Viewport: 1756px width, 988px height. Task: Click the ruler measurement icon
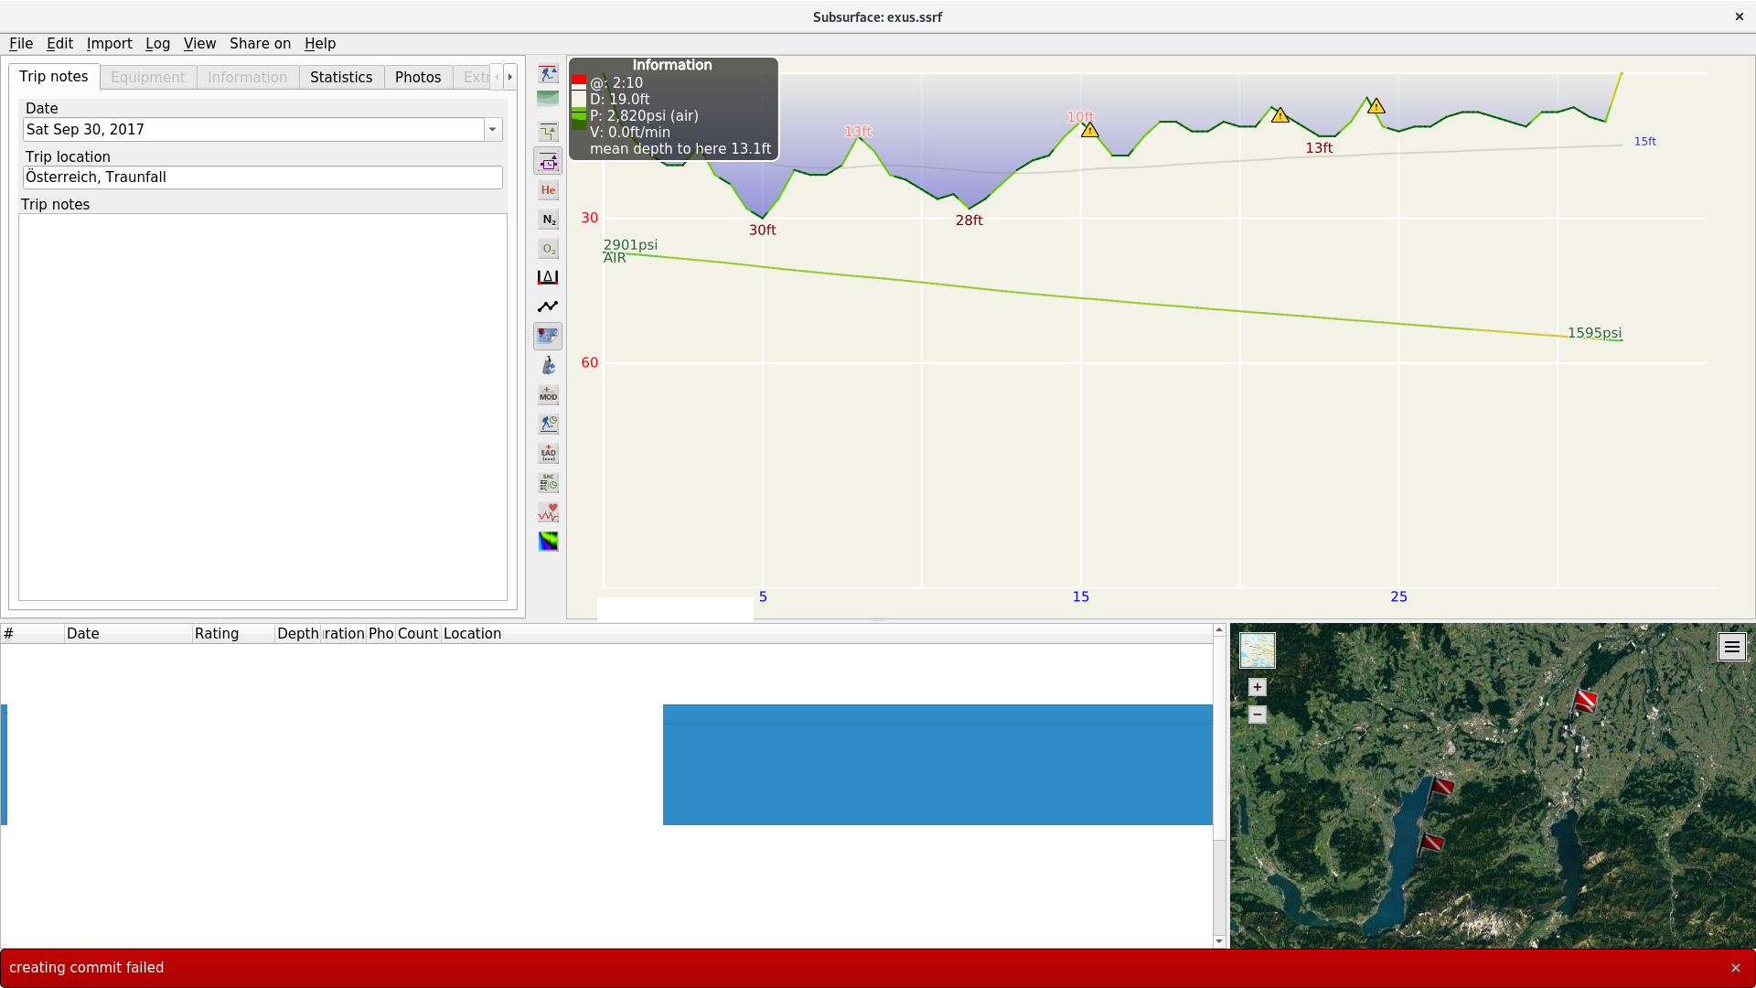coord(548,277)
